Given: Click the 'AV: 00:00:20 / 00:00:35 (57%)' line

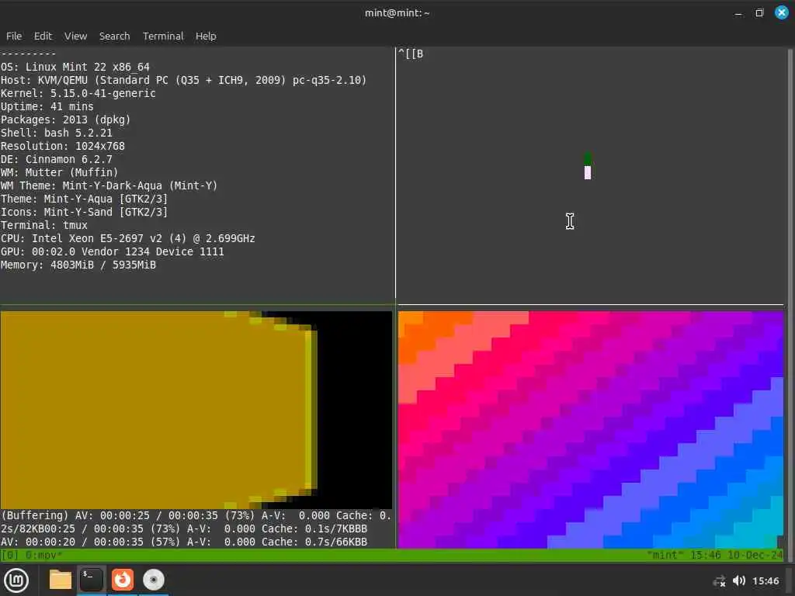Looking at the screenshot, I should 183,542.
